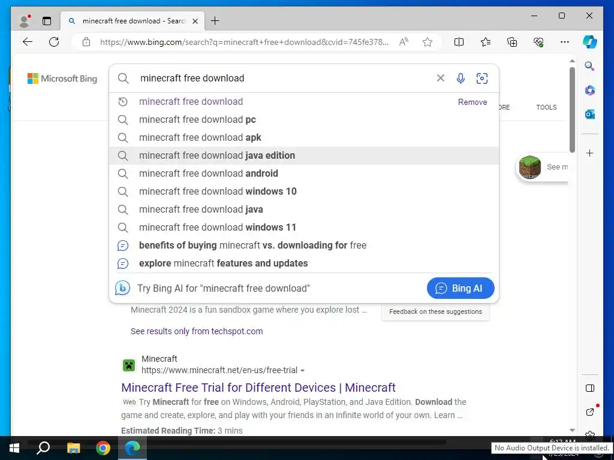
Task: Select suggestion minecraft free download java edition
Action: point(304,155)
